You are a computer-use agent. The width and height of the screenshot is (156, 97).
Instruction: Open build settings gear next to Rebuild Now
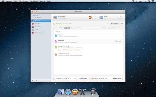tap(122, 24)
